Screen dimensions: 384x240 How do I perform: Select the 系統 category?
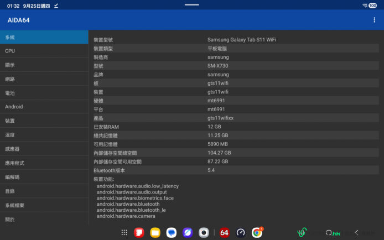[x=44, y=37]
